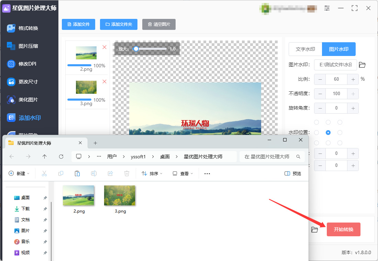378x261 pixels.
Task: Expand the breadcrumb chevron after yssoft1
Action: pos(153,157)
